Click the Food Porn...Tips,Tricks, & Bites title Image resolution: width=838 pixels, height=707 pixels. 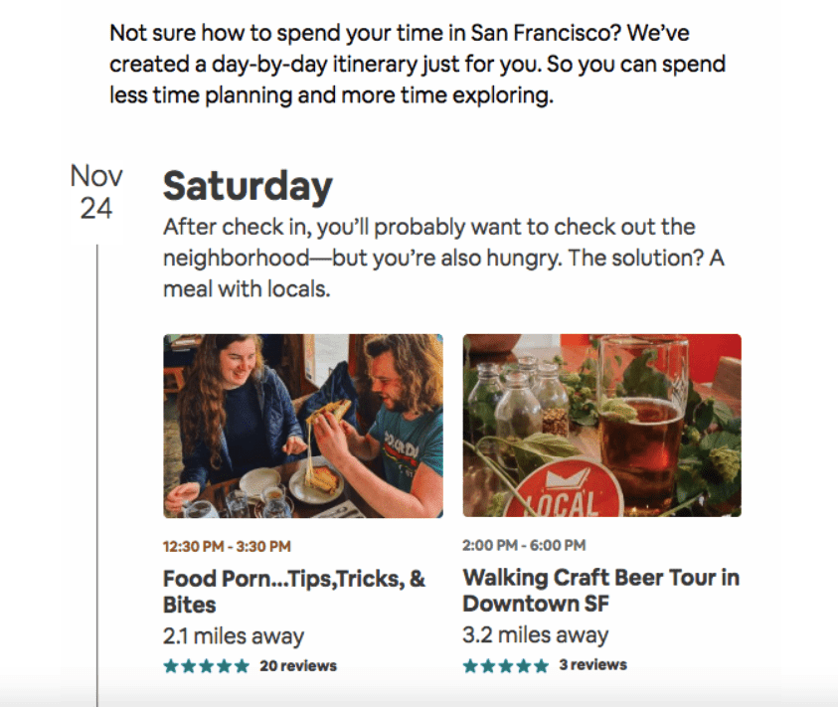click(x=294, y=592)
